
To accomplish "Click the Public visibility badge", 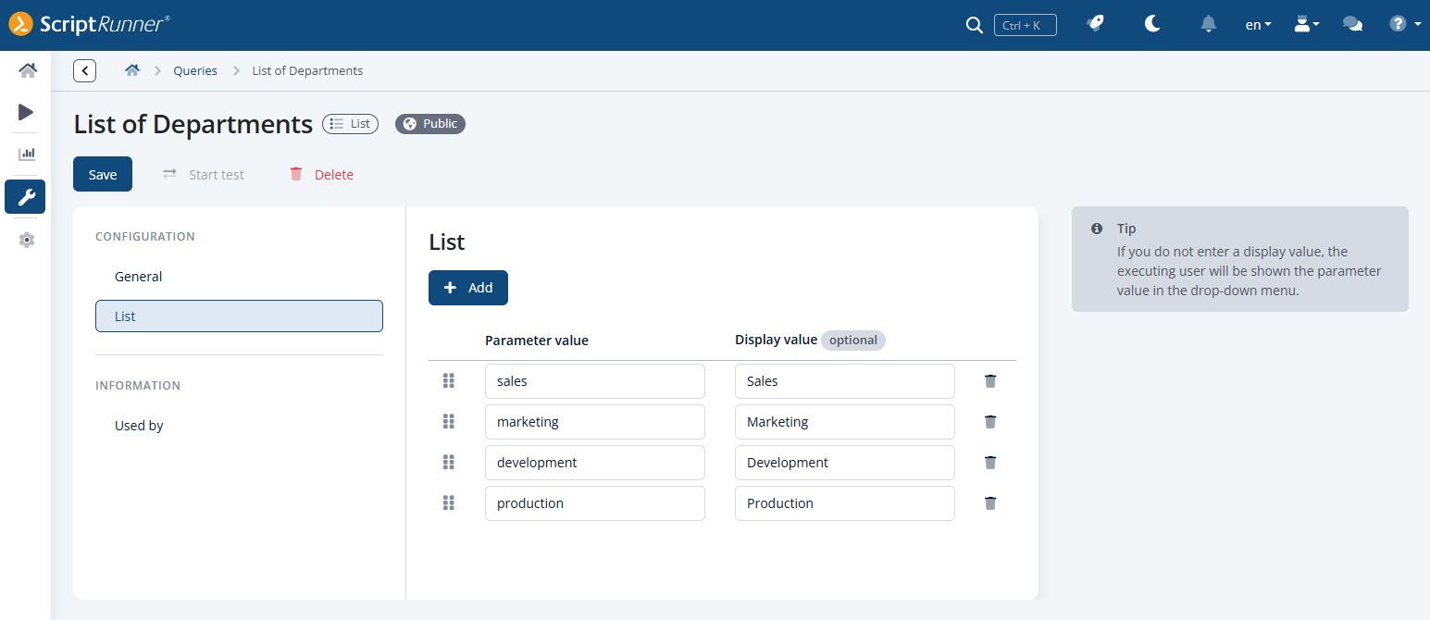I will 430,124.
